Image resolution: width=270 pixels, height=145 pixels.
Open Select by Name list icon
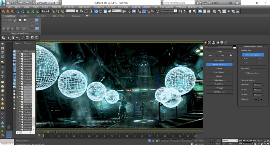coord(82,11)
